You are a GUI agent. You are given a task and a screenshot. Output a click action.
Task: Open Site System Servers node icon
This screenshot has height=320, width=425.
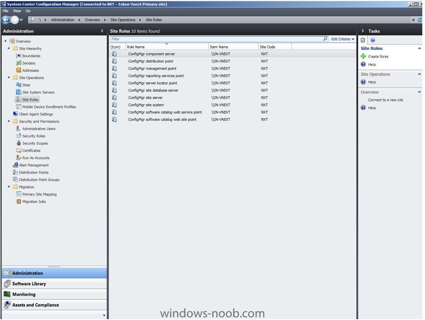pos(18,92)
